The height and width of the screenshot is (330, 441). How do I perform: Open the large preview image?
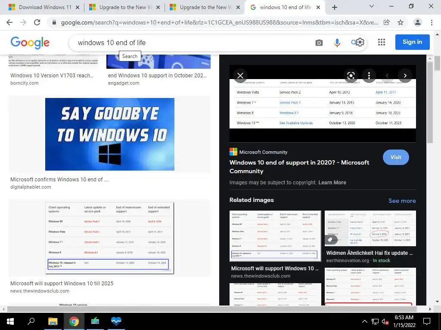(323, 104)
